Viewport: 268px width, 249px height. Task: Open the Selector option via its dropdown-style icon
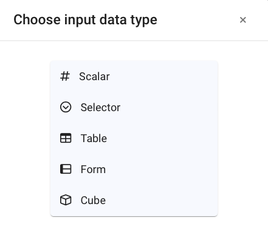tap(66, 107)
